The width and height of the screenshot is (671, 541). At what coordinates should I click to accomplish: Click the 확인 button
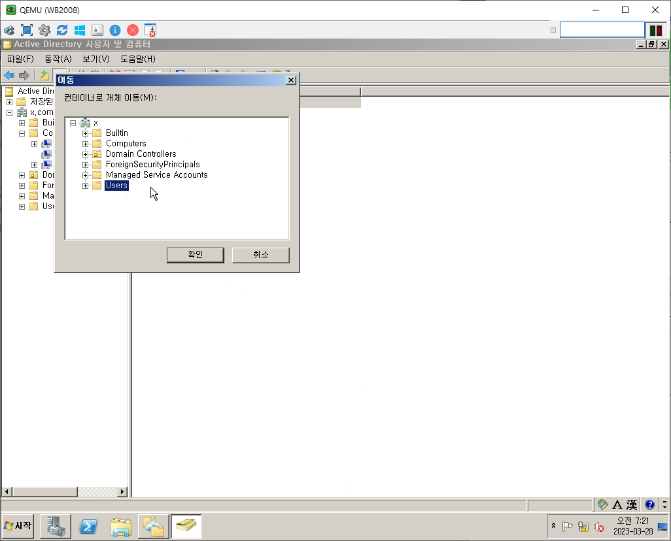pos(195,255)
